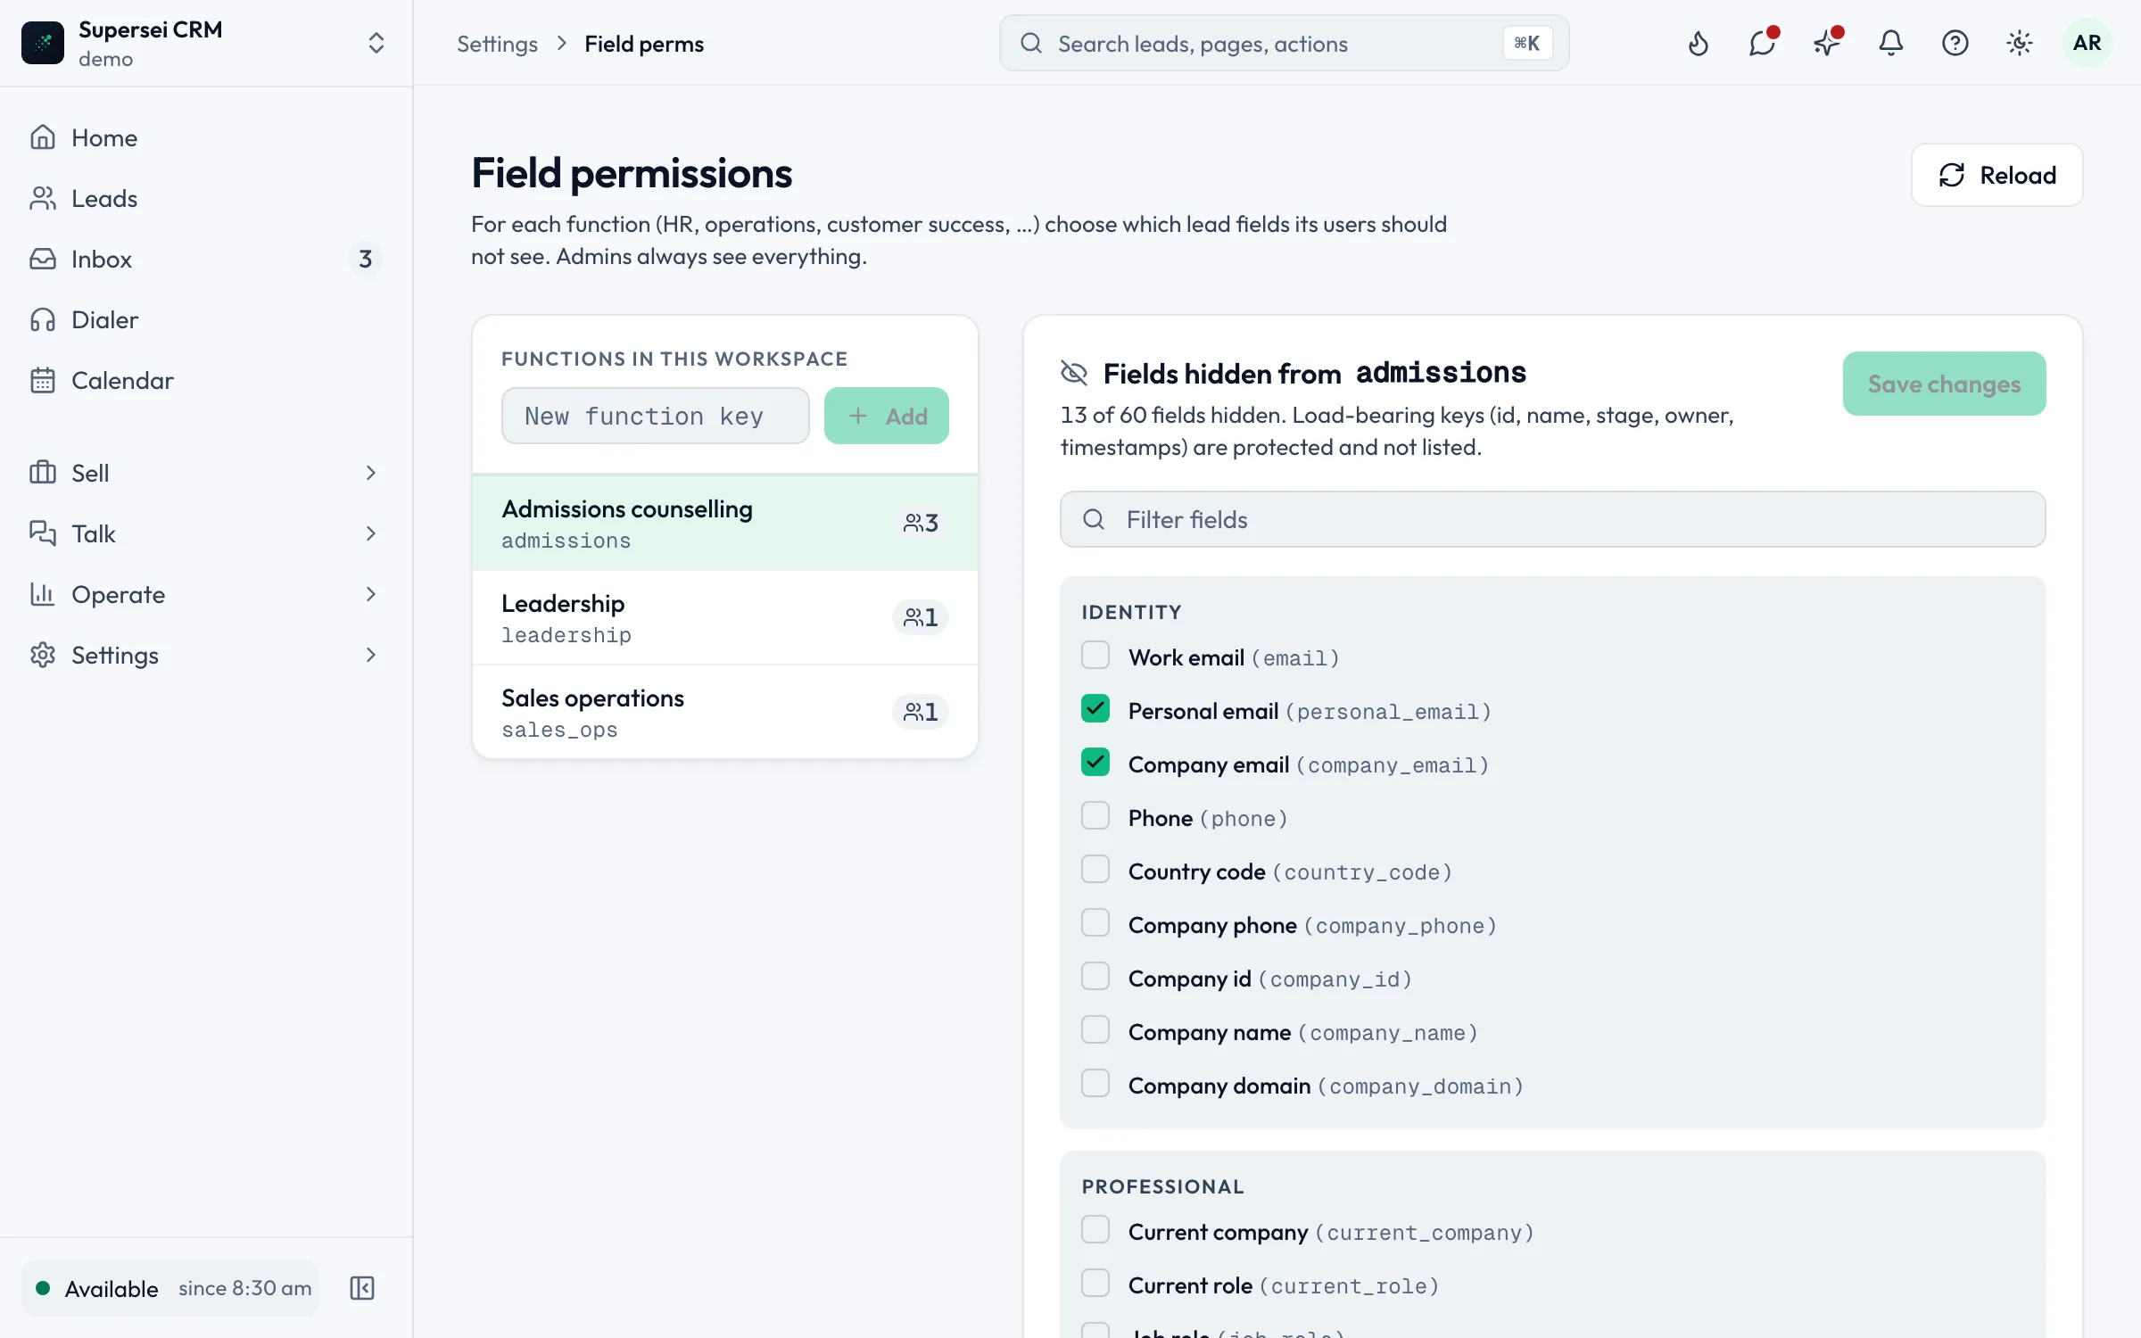Image resolution: width=2141 pixels, height=1338 pixels.
Task: Click the member count badge for Sales operations
Action: tap(921, 712)
